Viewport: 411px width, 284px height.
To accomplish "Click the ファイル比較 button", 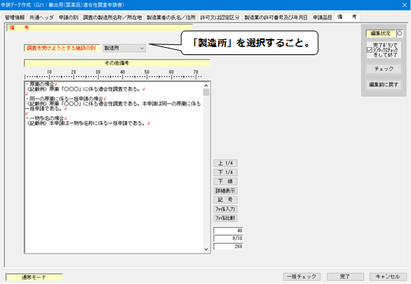I will pos(225,218).
